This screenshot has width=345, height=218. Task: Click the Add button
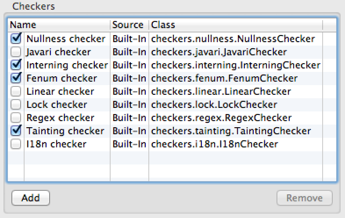(31, 198)
